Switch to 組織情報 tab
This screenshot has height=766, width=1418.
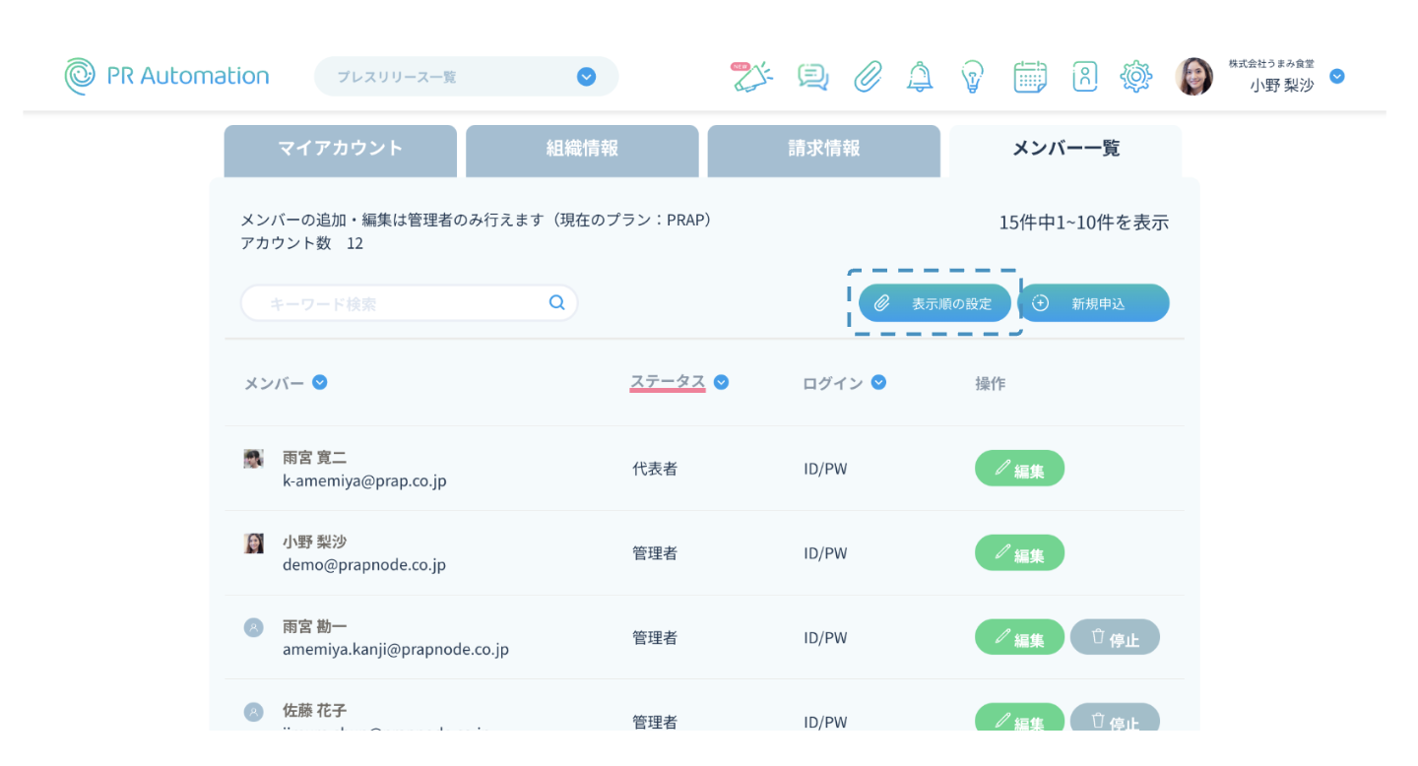(582, 150)
